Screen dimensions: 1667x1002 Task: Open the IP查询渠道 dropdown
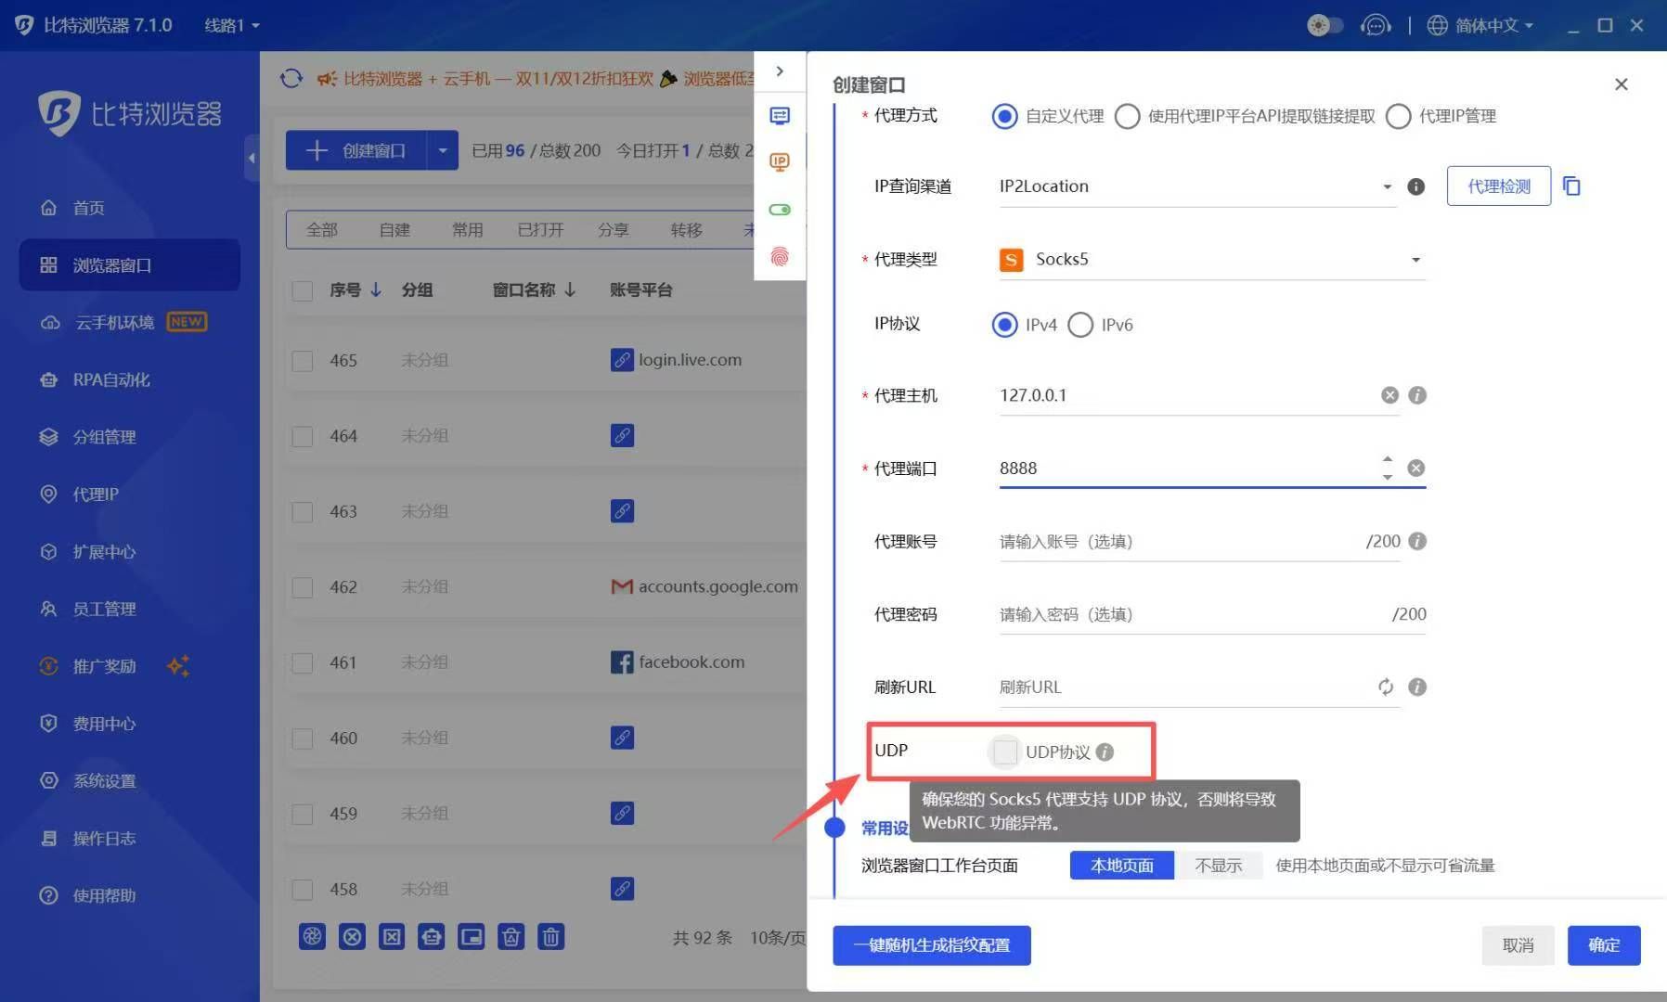1387,186
